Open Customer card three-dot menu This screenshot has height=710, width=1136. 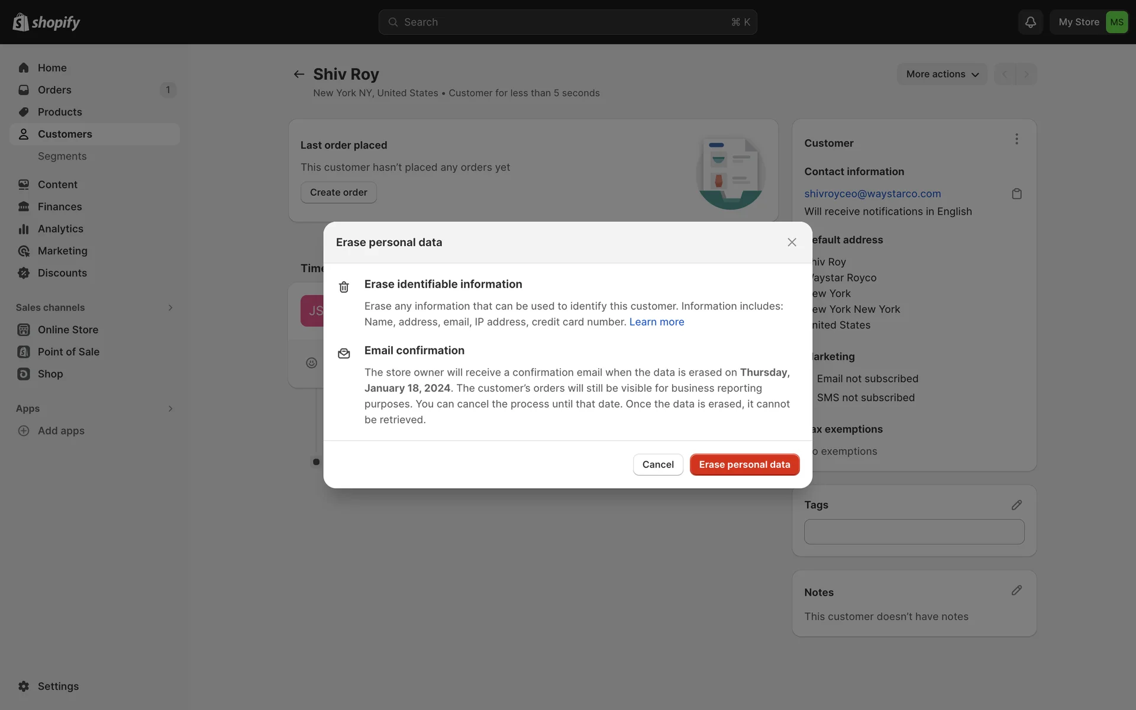pos(1016,139)
